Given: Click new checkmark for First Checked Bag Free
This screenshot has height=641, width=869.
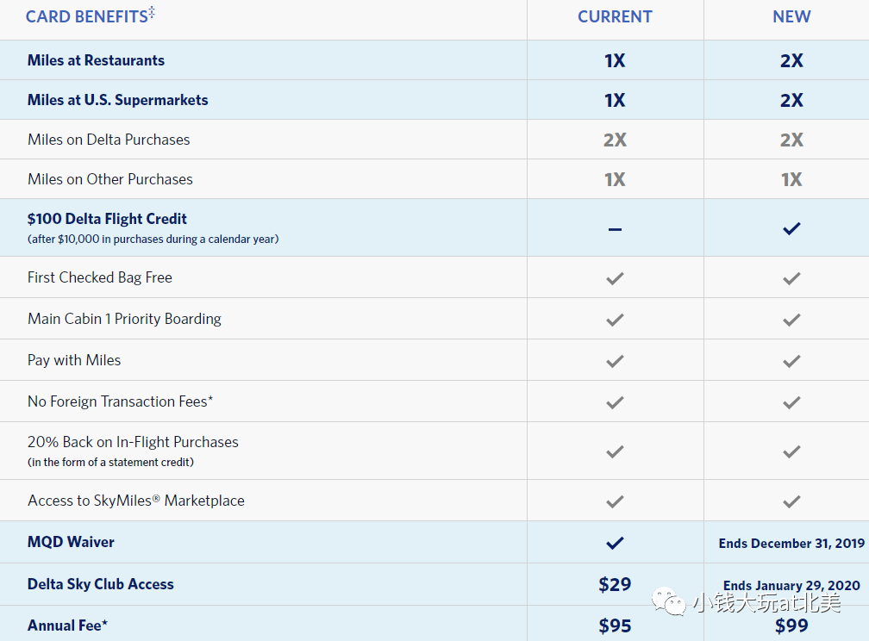Looking at the screenshot, I should coord(791,278).
